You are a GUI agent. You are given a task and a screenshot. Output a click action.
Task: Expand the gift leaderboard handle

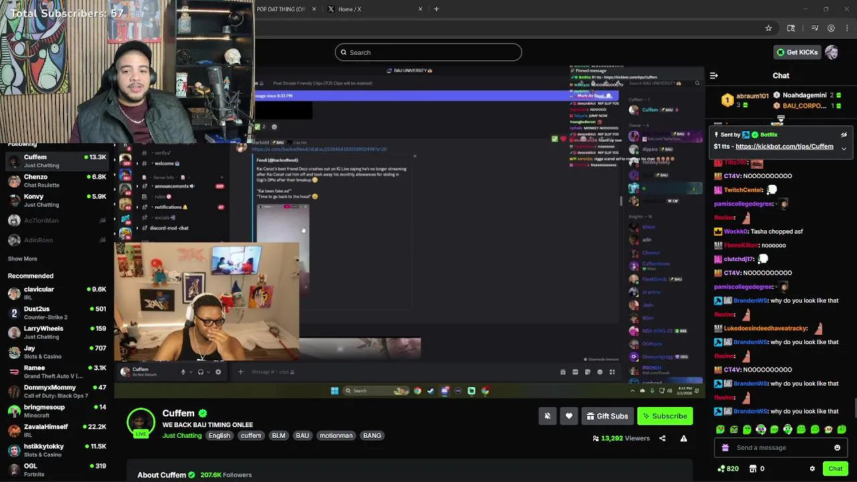click(781, 119)
